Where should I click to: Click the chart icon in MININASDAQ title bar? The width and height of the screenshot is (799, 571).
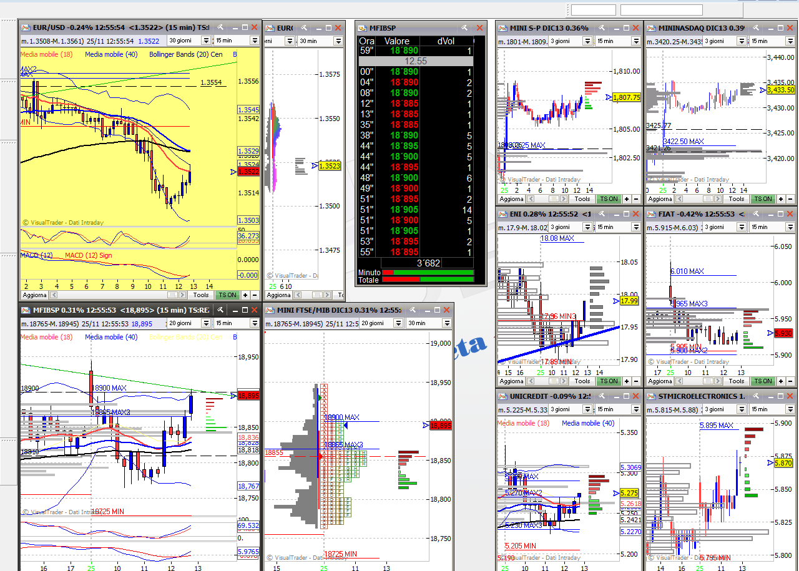coord(652,27)
